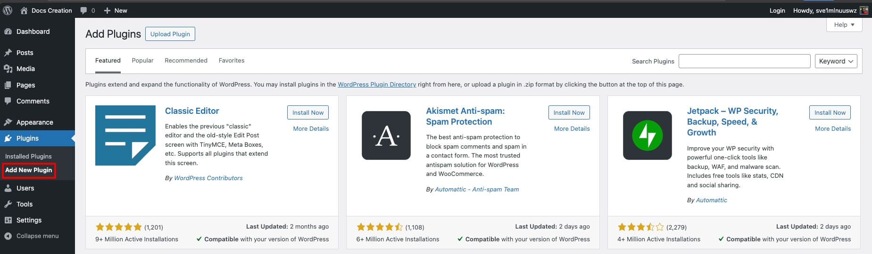Click the user avatar in admin bar
Viewport: 872px width, 254px height.
864,10
